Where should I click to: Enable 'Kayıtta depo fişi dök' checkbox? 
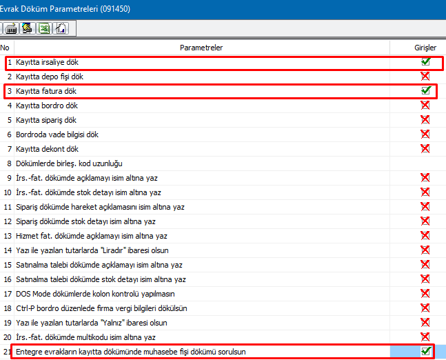[x=425, y=77]
